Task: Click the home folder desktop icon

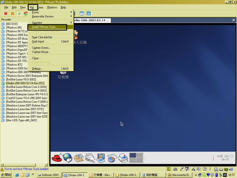Action: tap(76, 35)
